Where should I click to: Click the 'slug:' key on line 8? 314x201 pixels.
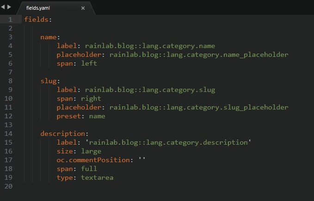pos(50,81)
